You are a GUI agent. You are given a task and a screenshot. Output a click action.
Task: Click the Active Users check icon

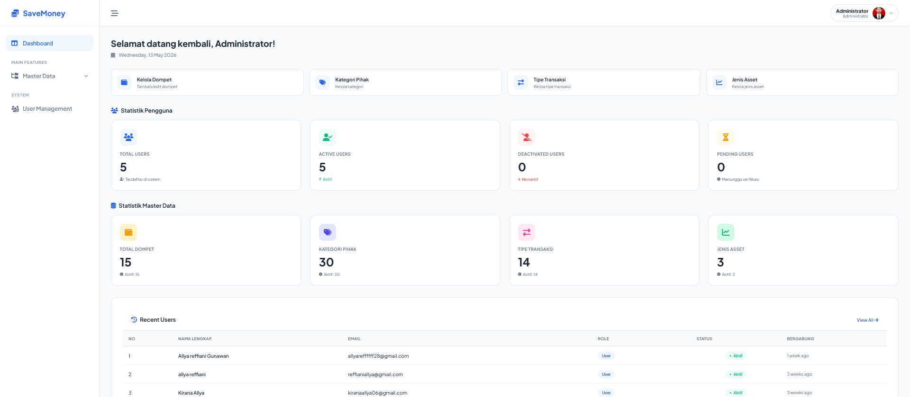click(x=328, y=137)
